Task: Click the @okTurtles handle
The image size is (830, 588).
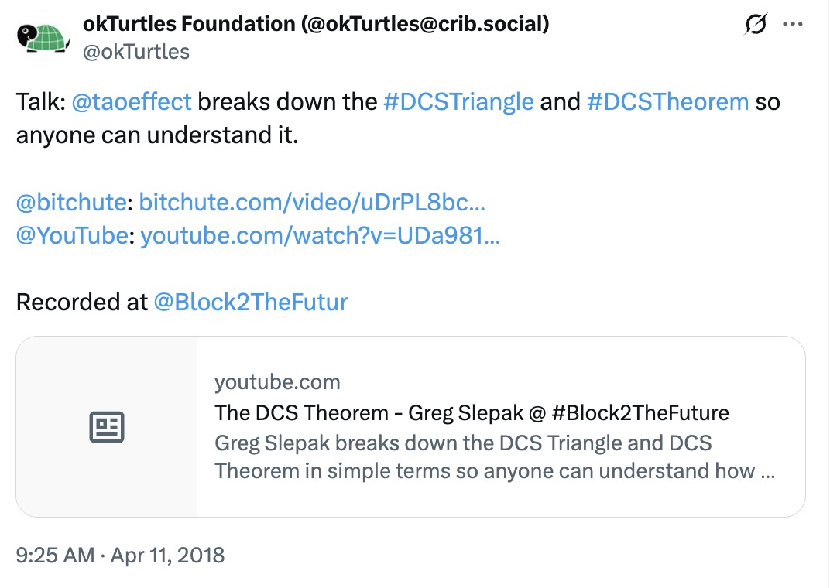Action: pos(135,52)
